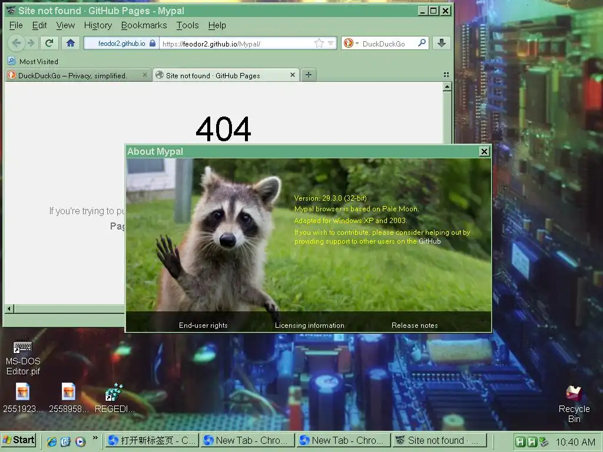Screen dimensions: 603x452
Task: Click the Windows Media Player Quick Launch icon
Action: (80, 441)
